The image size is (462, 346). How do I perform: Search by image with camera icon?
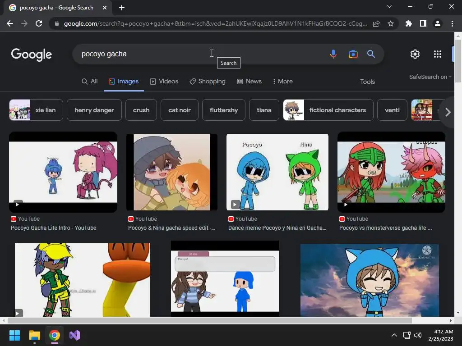tap(353, 54)
